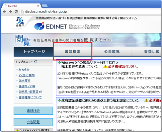The width and height of the screenshot is (162, 132).
Task: Click the sidebar 公告閲覧 button
Action: (33, 122)
